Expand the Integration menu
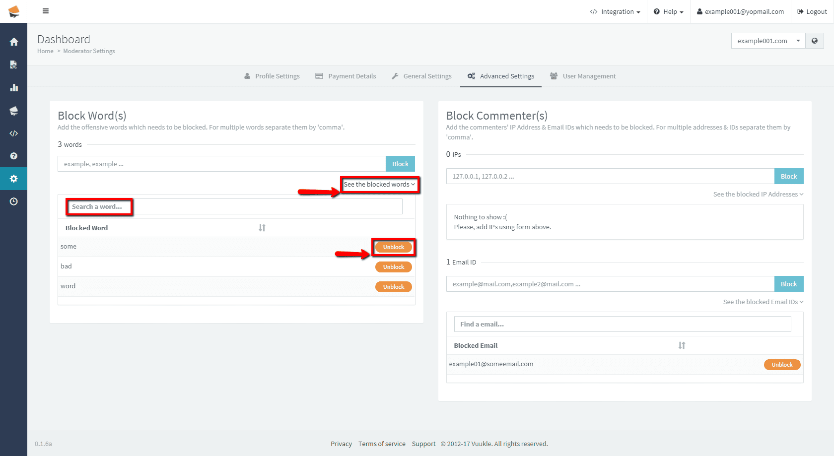834x456 pixels. pyautogui.click(x=615, y=11)
